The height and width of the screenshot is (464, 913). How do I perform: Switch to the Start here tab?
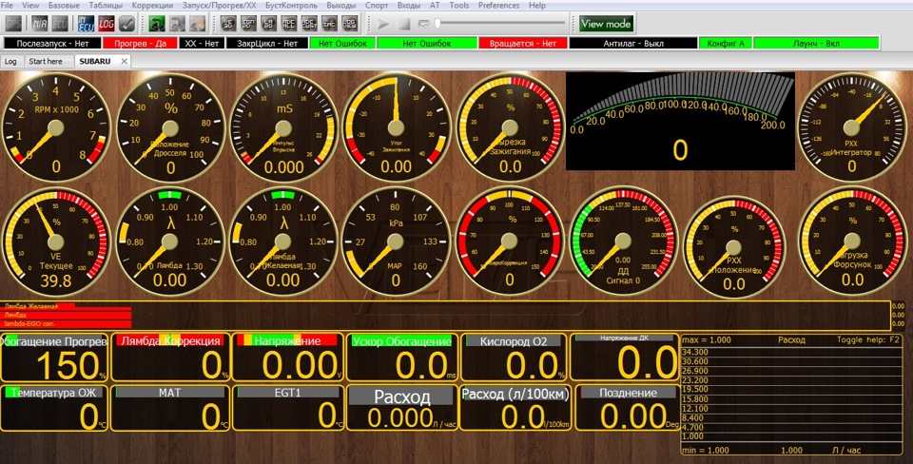coord(46,61)
